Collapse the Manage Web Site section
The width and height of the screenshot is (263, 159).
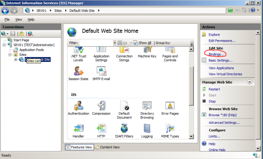tap(249, 82)
